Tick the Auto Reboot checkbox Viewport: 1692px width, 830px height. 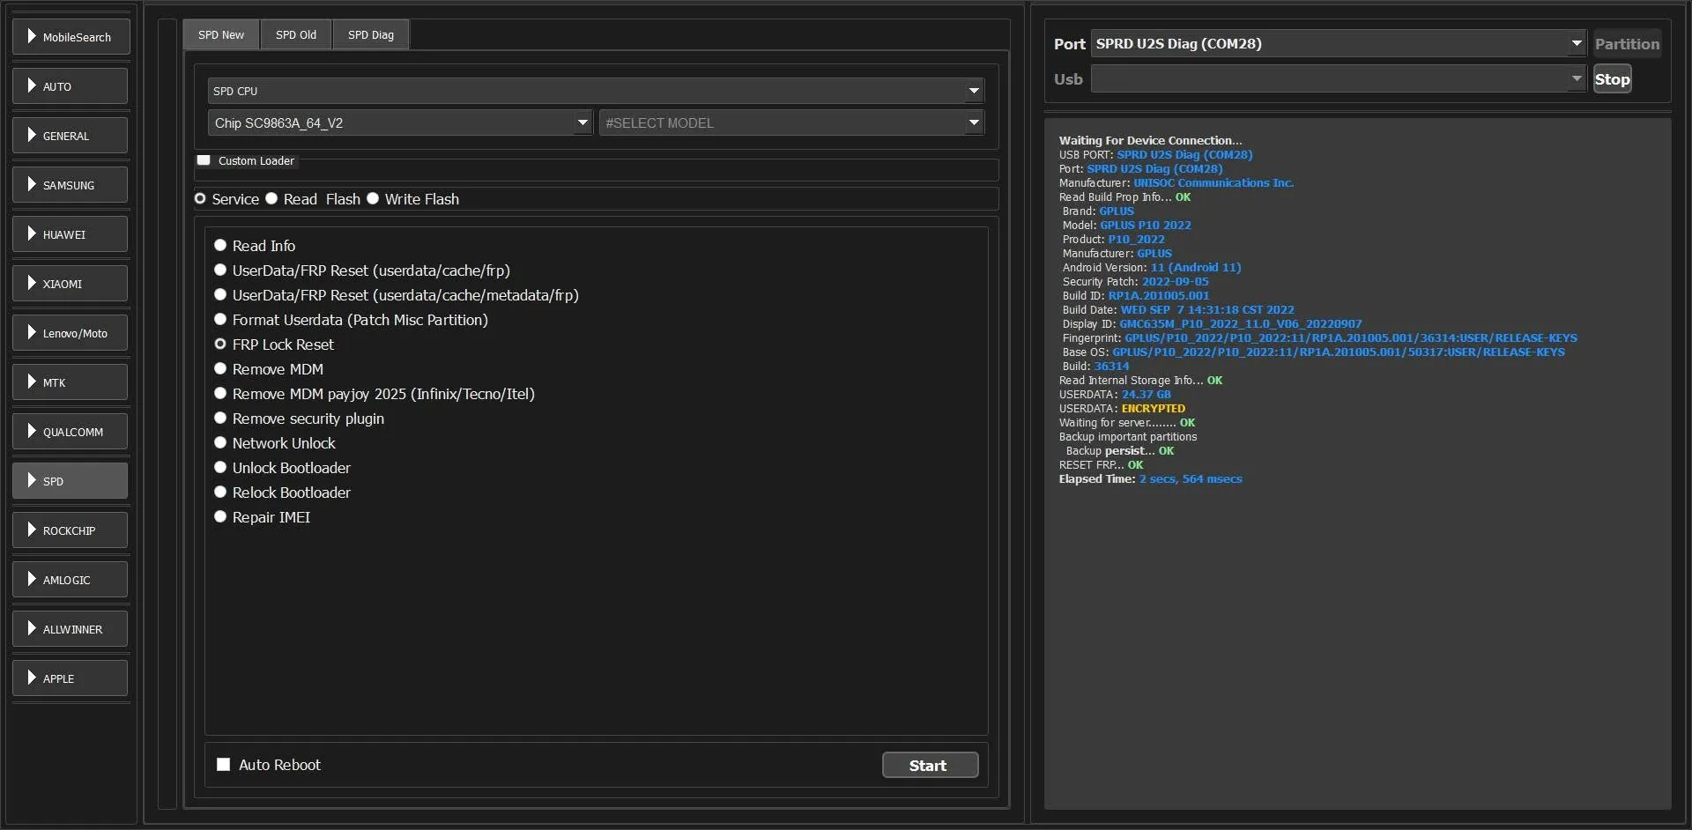pos(224,765)
